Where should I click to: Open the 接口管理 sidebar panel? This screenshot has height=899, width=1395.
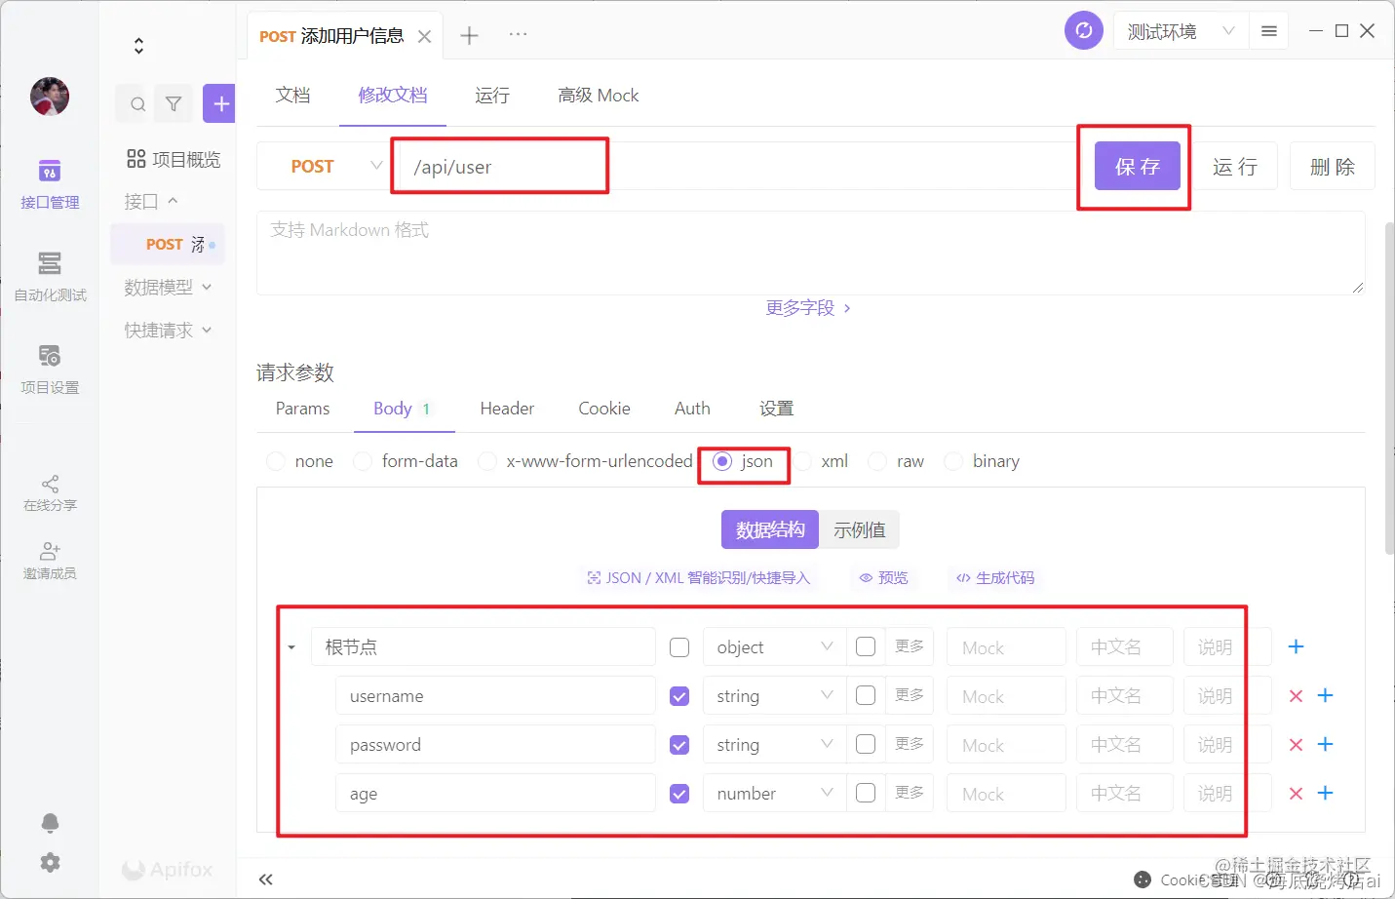click(49, 185)
